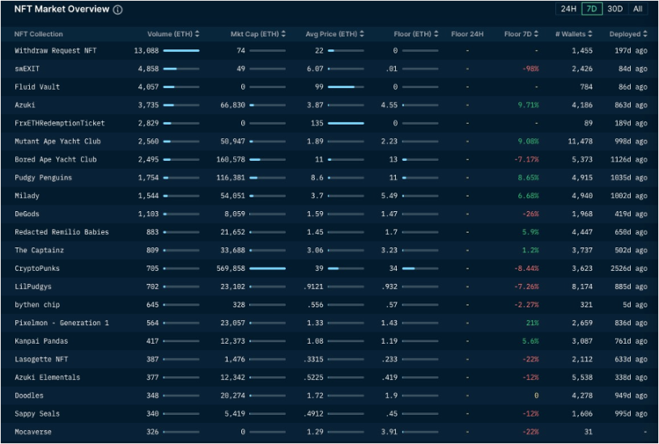Select the Bored Ape Yacht Club row
The image size is (659, 444).
click(x=329, y=159)
